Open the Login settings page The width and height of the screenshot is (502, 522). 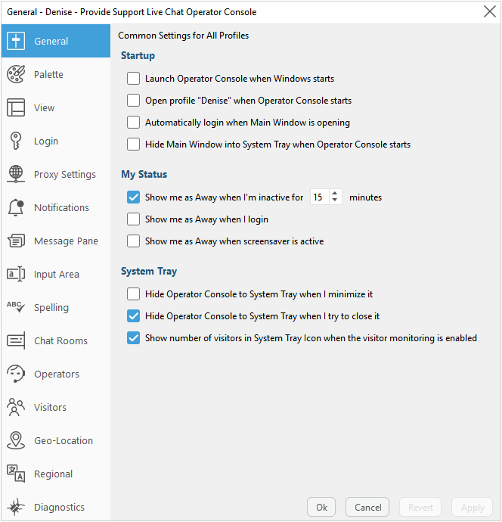click(x=55, y=141)
